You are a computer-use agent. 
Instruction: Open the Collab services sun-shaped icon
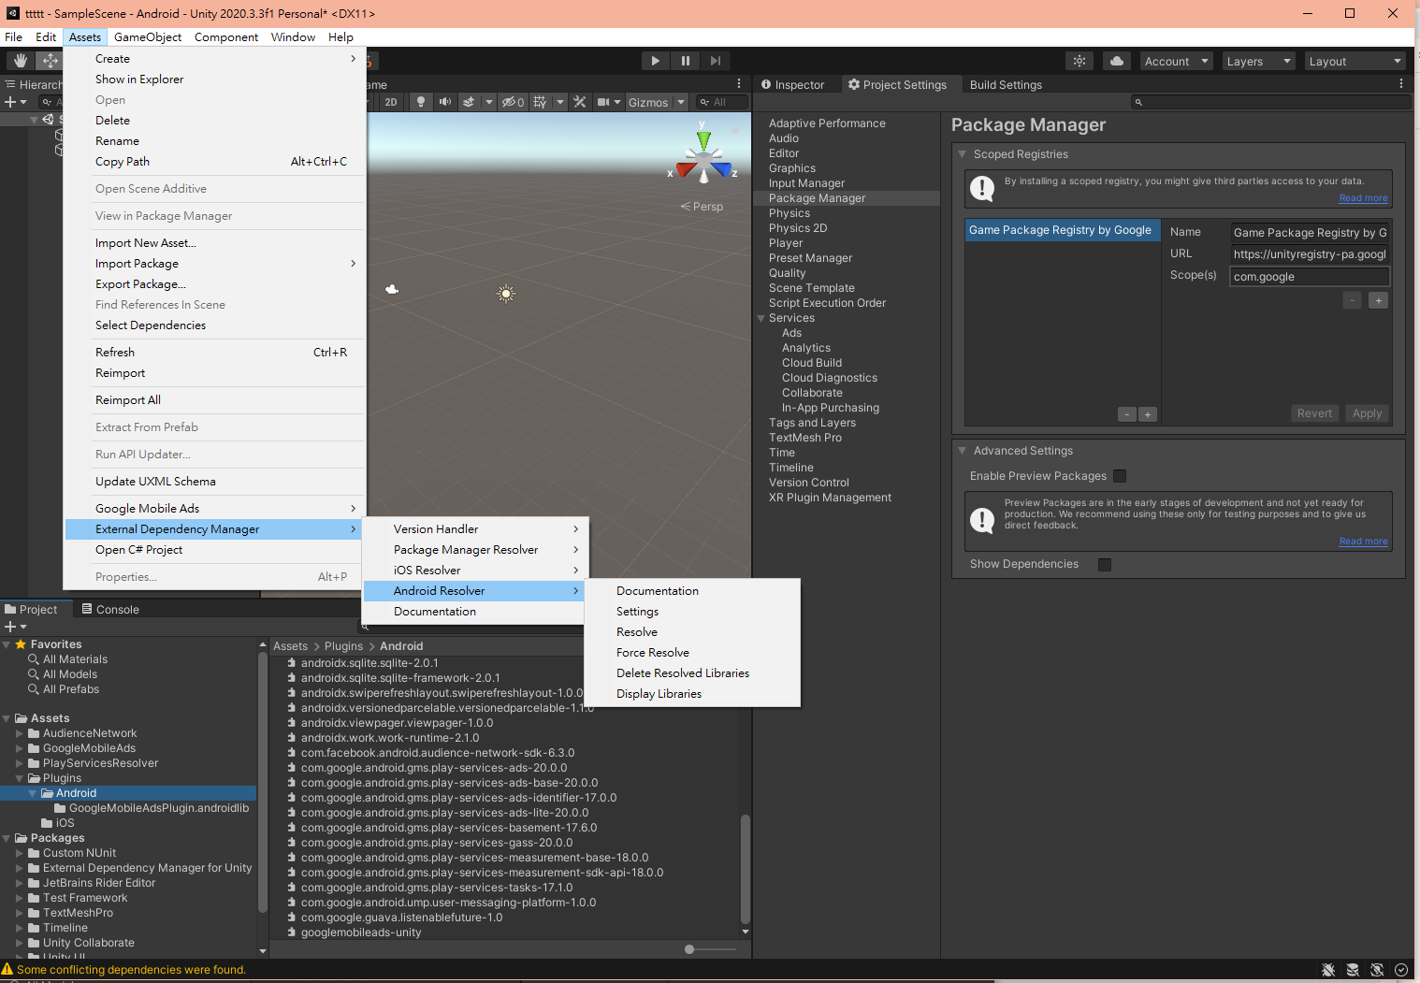(1079, 61)
